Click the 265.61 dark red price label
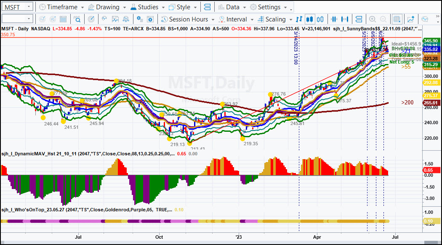 click(431, 103)
